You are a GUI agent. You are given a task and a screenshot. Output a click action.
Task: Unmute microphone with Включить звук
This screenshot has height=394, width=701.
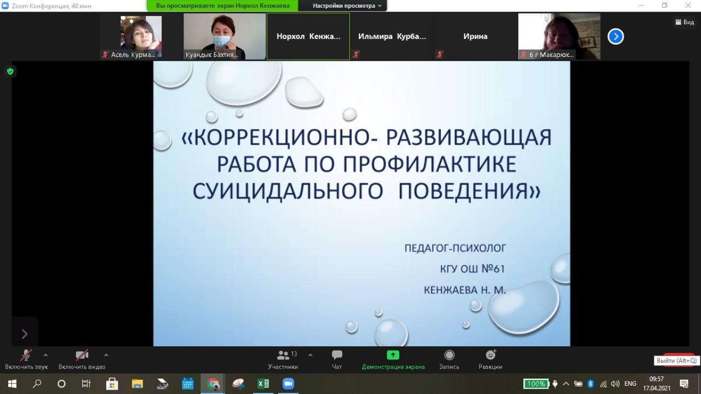click(x=26, y=355)
